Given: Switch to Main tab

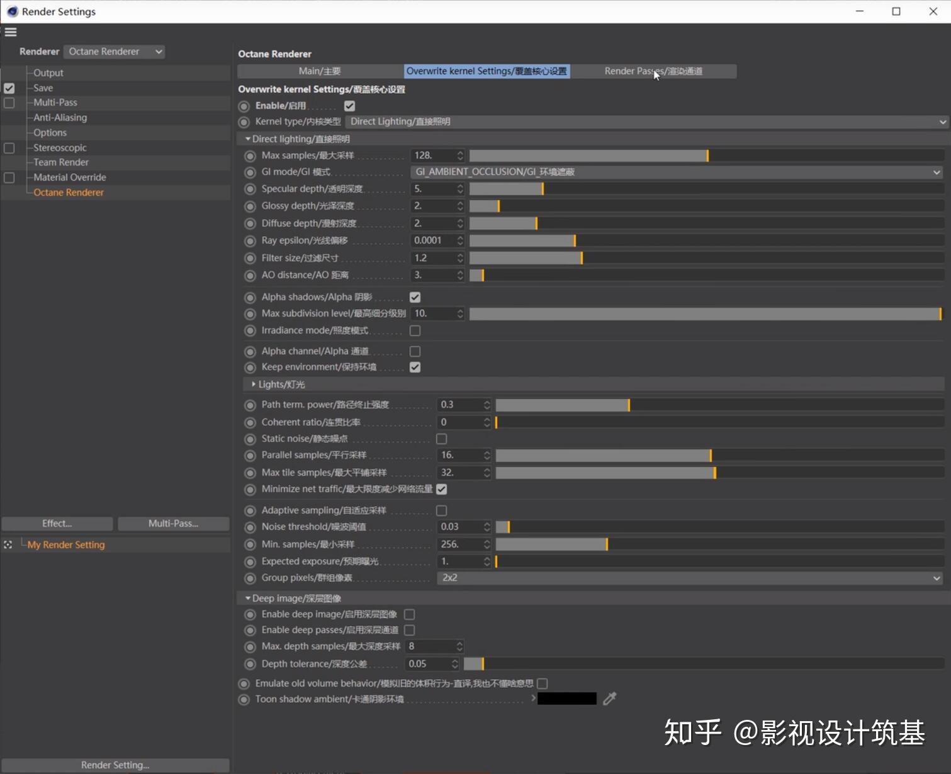Looking at the screenshot, I should [320, 71].
